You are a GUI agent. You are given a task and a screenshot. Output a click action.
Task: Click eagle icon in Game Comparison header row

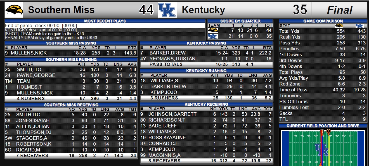[339, 25]
